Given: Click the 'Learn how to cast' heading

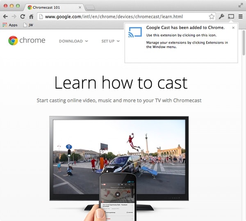Looking at the screenshot, I should [121, 83].
